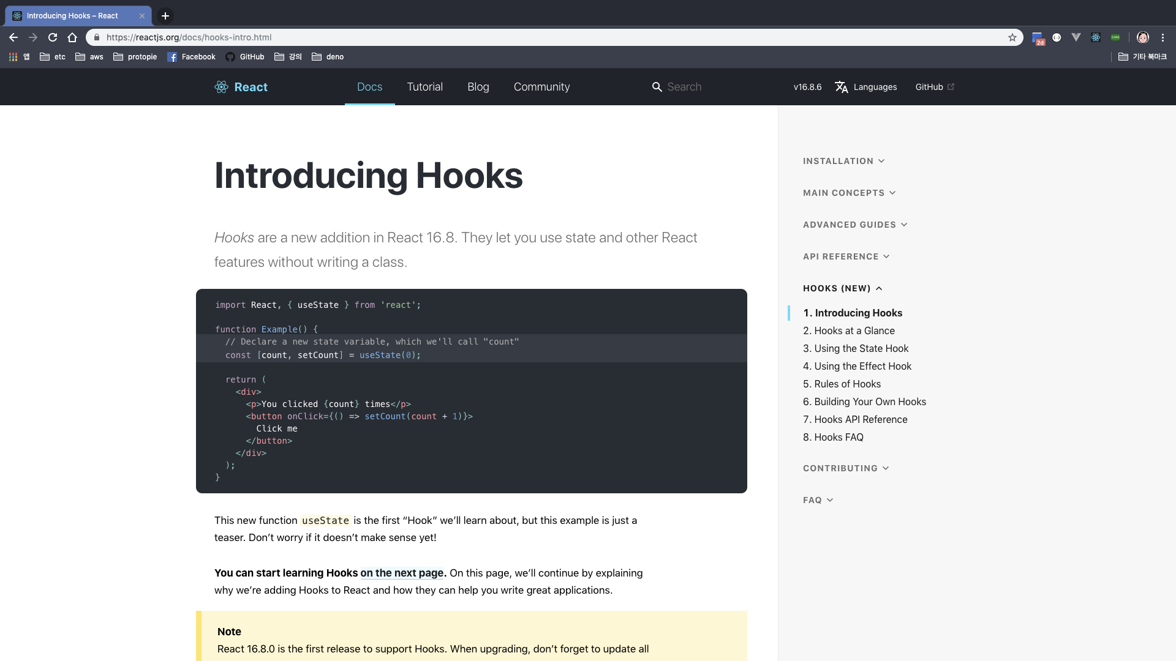Click the search magnifier icon
Image resolution: width=1176 pixels, height=661 pixels.
pyautogui.click(x=657, y=87)
